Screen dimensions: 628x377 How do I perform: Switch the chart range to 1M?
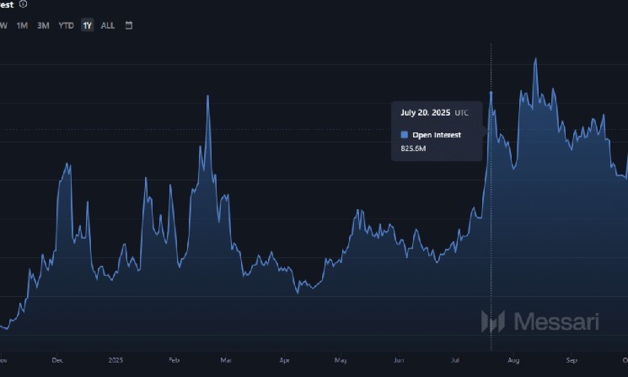(x=23, y=25)
